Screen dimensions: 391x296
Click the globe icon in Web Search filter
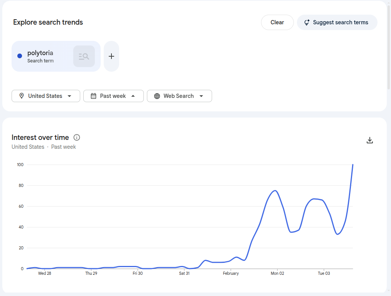click(x=157, y=96)
